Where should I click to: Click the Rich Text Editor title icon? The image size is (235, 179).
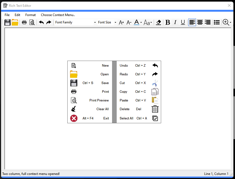(x=5, y=6)
